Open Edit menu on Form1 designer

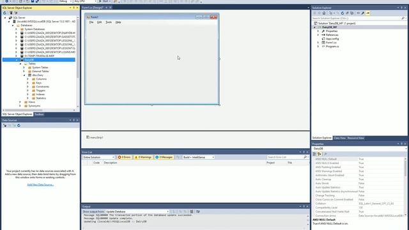click(100, 22)
